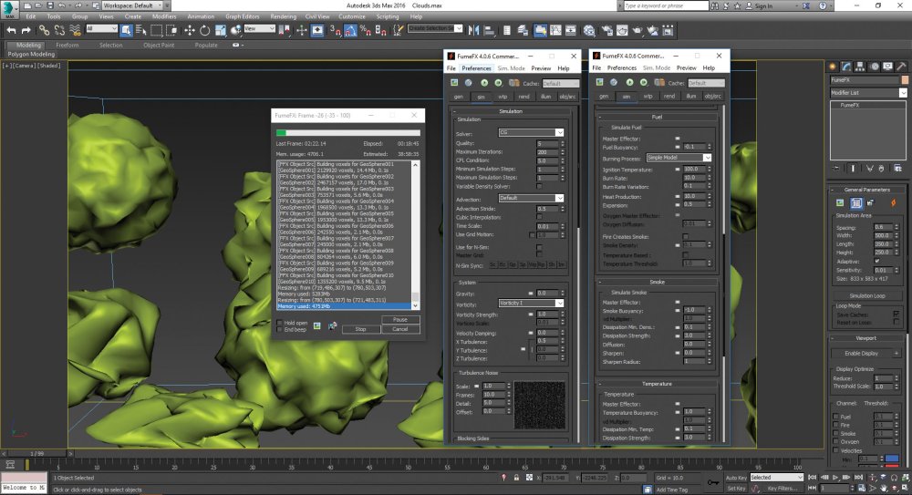The height and width of the screenshot is (495, 912).
Task: Open the Advection dropdown showing Default
Action: pyautogui.click(x=531, y=199)
